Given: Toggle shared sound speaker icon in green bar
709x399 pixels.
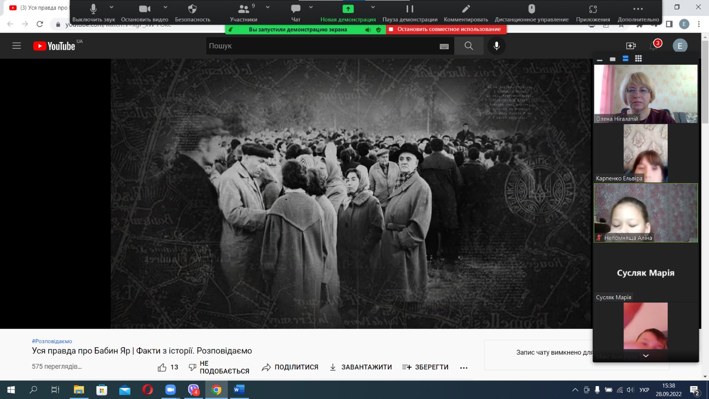Looking at the screenshot, I should point(368,30).
